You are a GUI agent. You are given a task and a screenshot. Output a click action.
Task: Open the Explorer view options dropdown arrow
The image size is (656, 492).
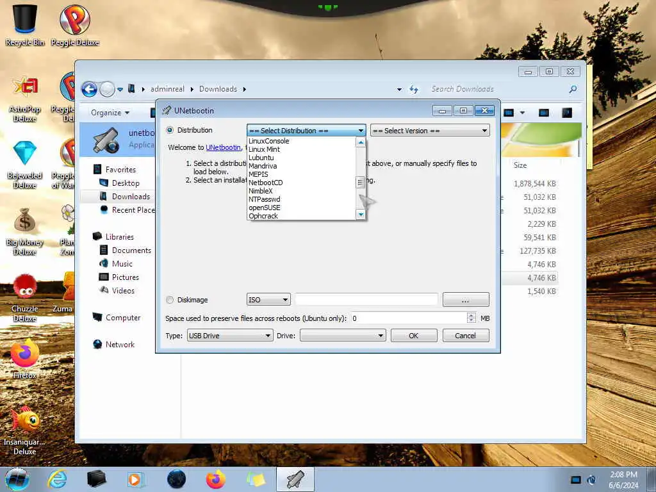coord(522,113)
